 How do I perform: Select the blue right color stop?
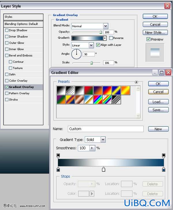[163, 169]
